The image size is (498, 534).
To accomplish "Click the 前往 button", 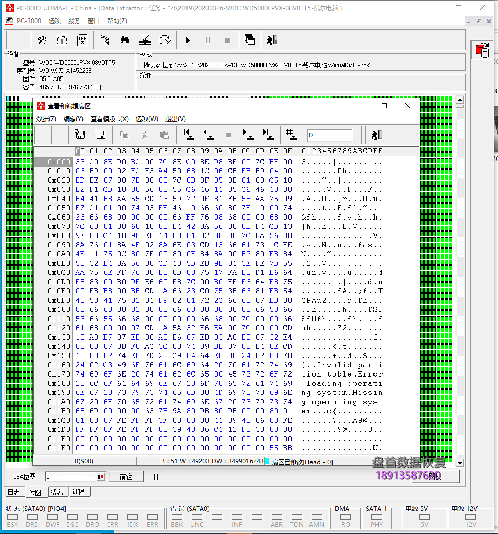I will 126,477.
